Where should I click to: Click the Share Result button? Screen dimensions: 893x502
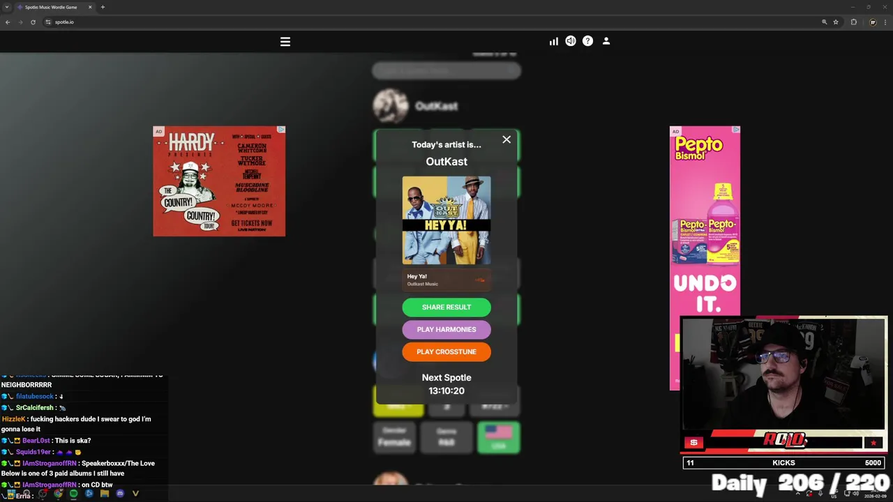446,307
